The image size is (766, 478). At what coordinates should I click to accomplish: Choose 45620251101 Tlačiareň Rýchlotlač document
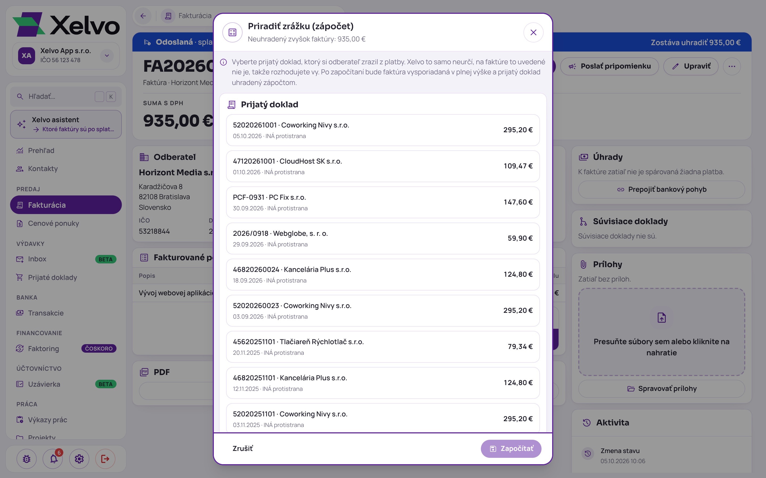click(x=383, y=347)
